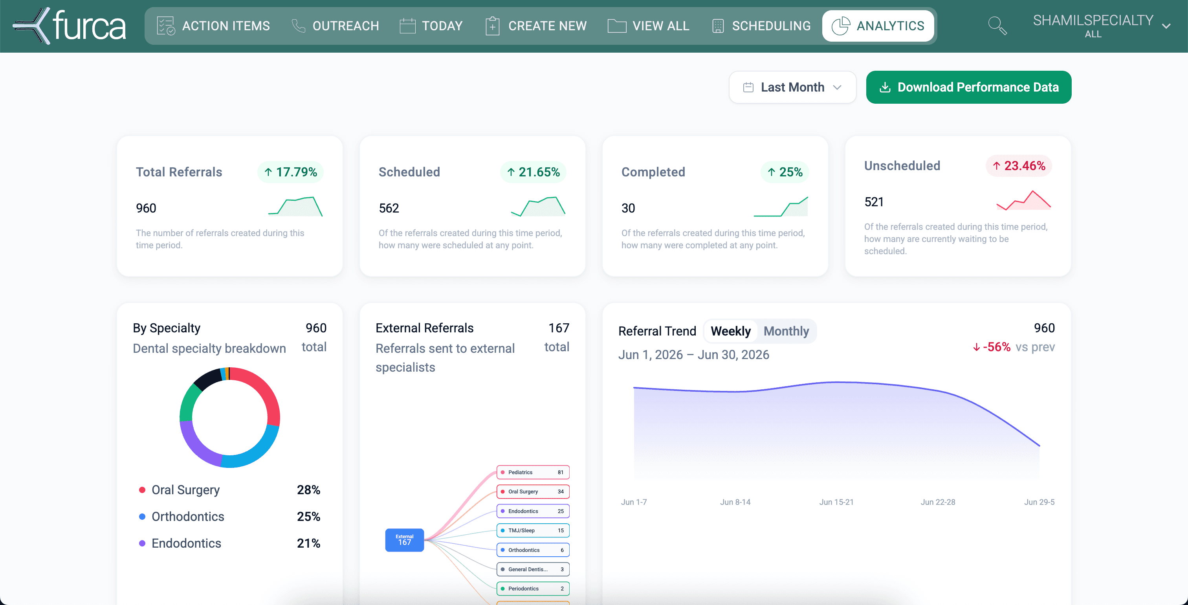Click the Jun 1-7 axis label

[x=634, y=502]
